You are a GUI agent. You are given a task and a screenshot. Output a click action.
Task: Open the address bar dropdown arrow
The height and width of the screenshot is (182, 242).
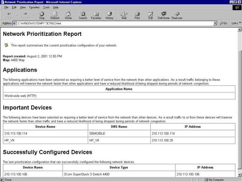tap(215, 23)
